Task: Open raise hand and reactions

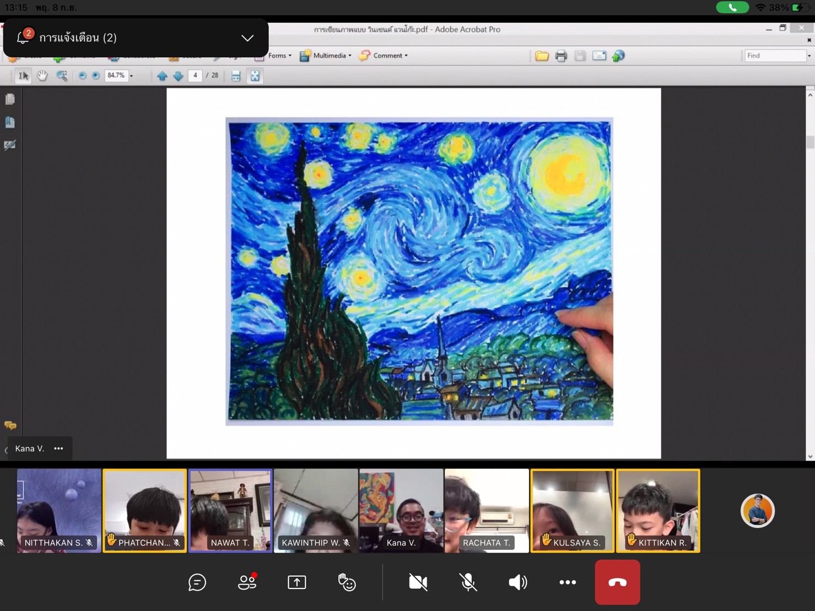Action: [x=347, y=582]
